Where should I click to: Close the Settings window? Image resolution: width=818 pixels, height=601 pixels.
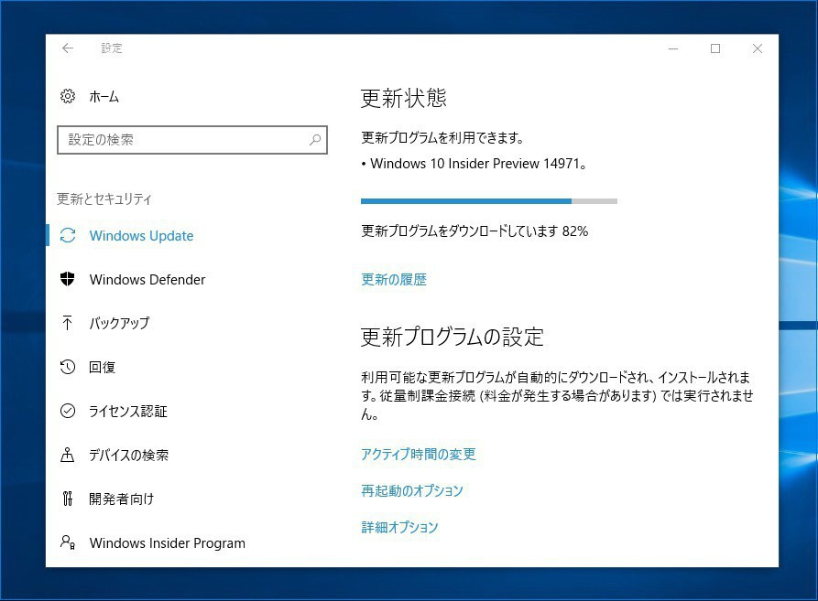[x=758, y=48]
